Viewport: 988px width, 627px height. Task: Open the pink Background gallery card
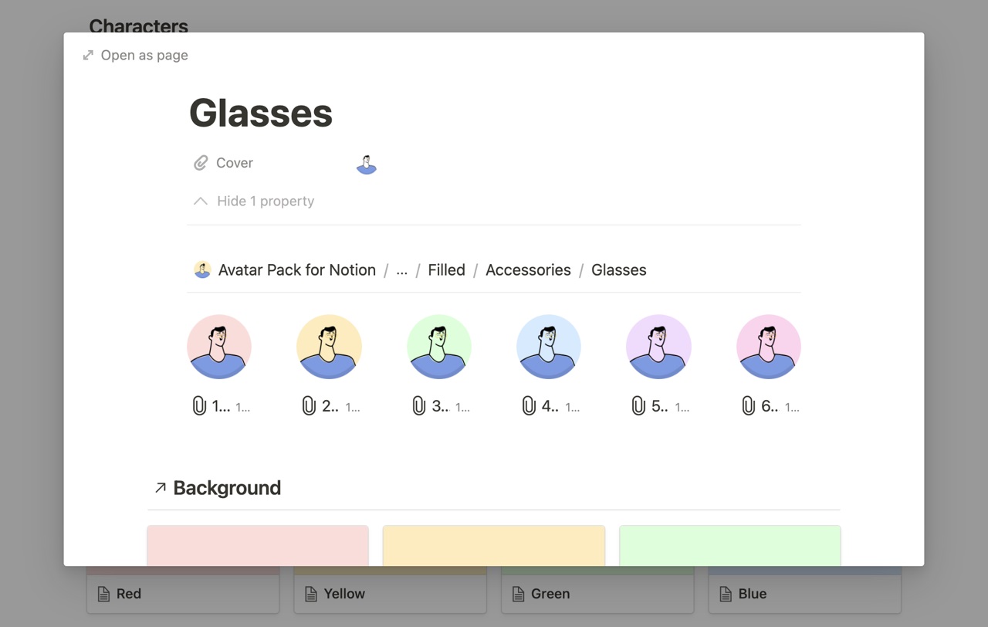tap(258, 545)
